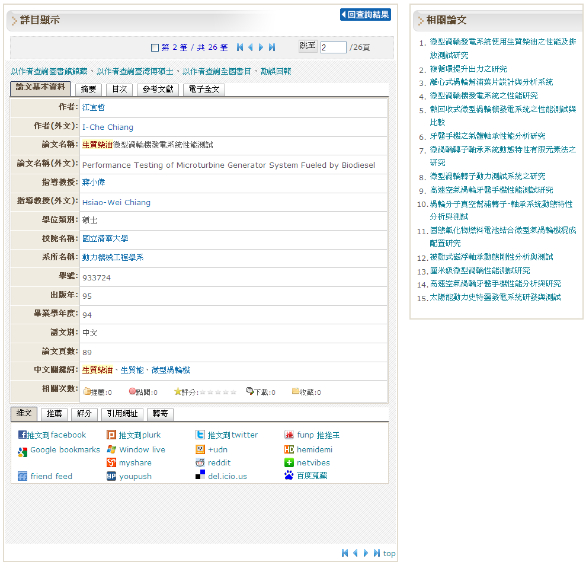Click the reddit share icon
Viewport: 586px width, 565px height.
(x=200, y=462)
